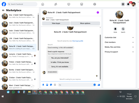The height and width of the screenshot is (103, 139).
Task: Open WhatsApp from the taskbar
Action: (x=13, y=92)
